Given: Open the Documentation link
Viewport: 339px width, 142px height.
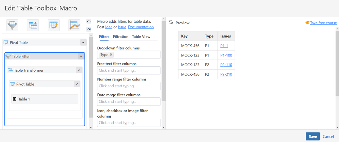Looking at the screenshot, I should pos(141,27).
